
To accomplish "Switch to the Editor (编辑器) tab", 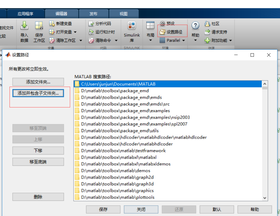I will pos(61,14).
